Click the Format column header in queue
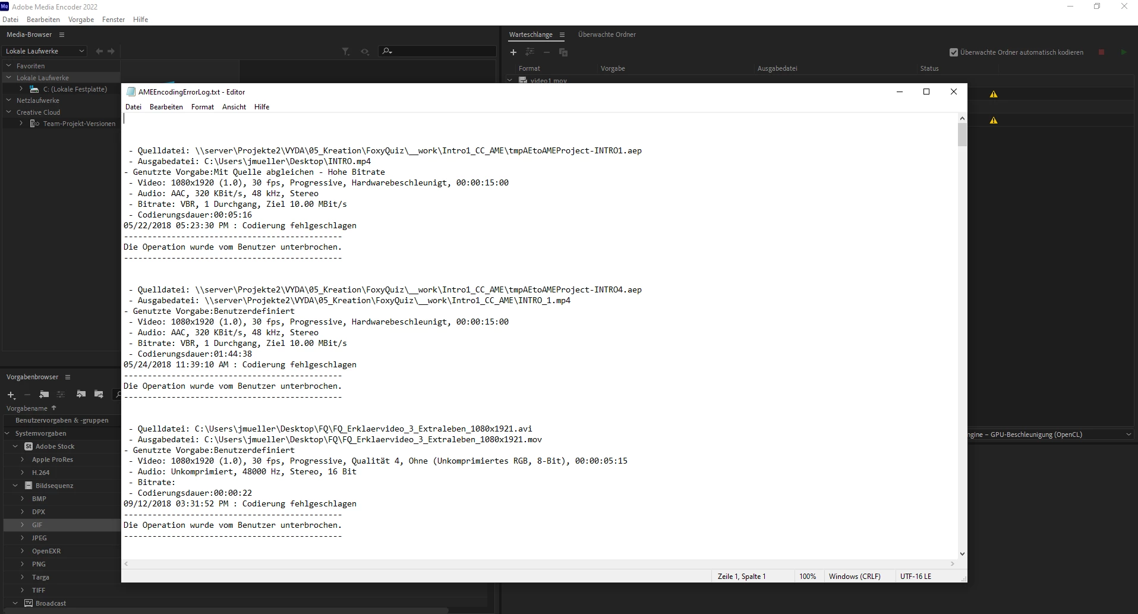The width and height of the screenshot is (1138, 614). (x=529, y=68)
